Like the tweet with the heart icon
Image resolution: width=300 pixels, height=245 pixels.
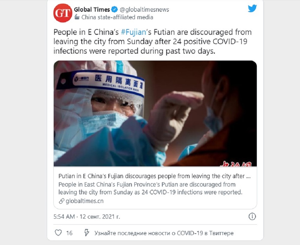58,233
